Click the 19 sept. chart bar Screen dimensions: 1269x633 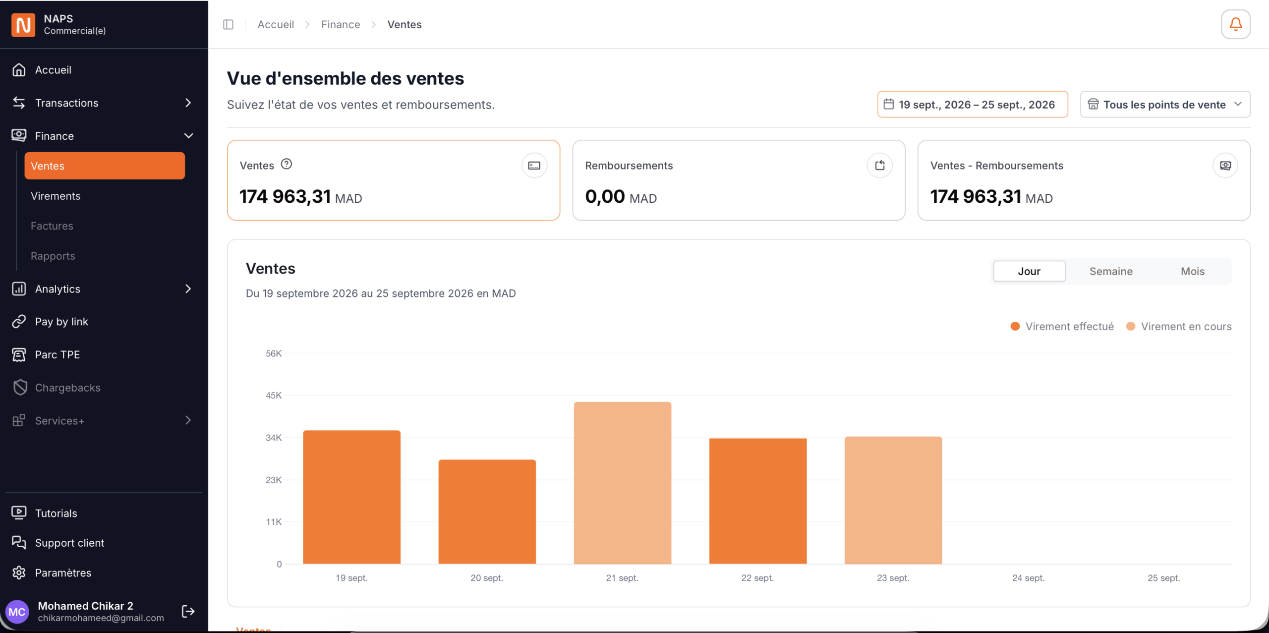coord(351,497)
